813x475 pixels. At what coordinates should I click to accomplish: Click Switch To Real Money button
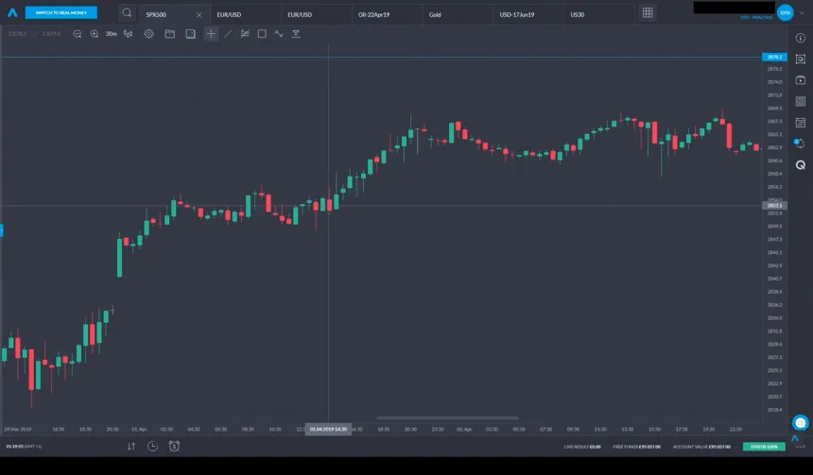[x=61, y=12]
